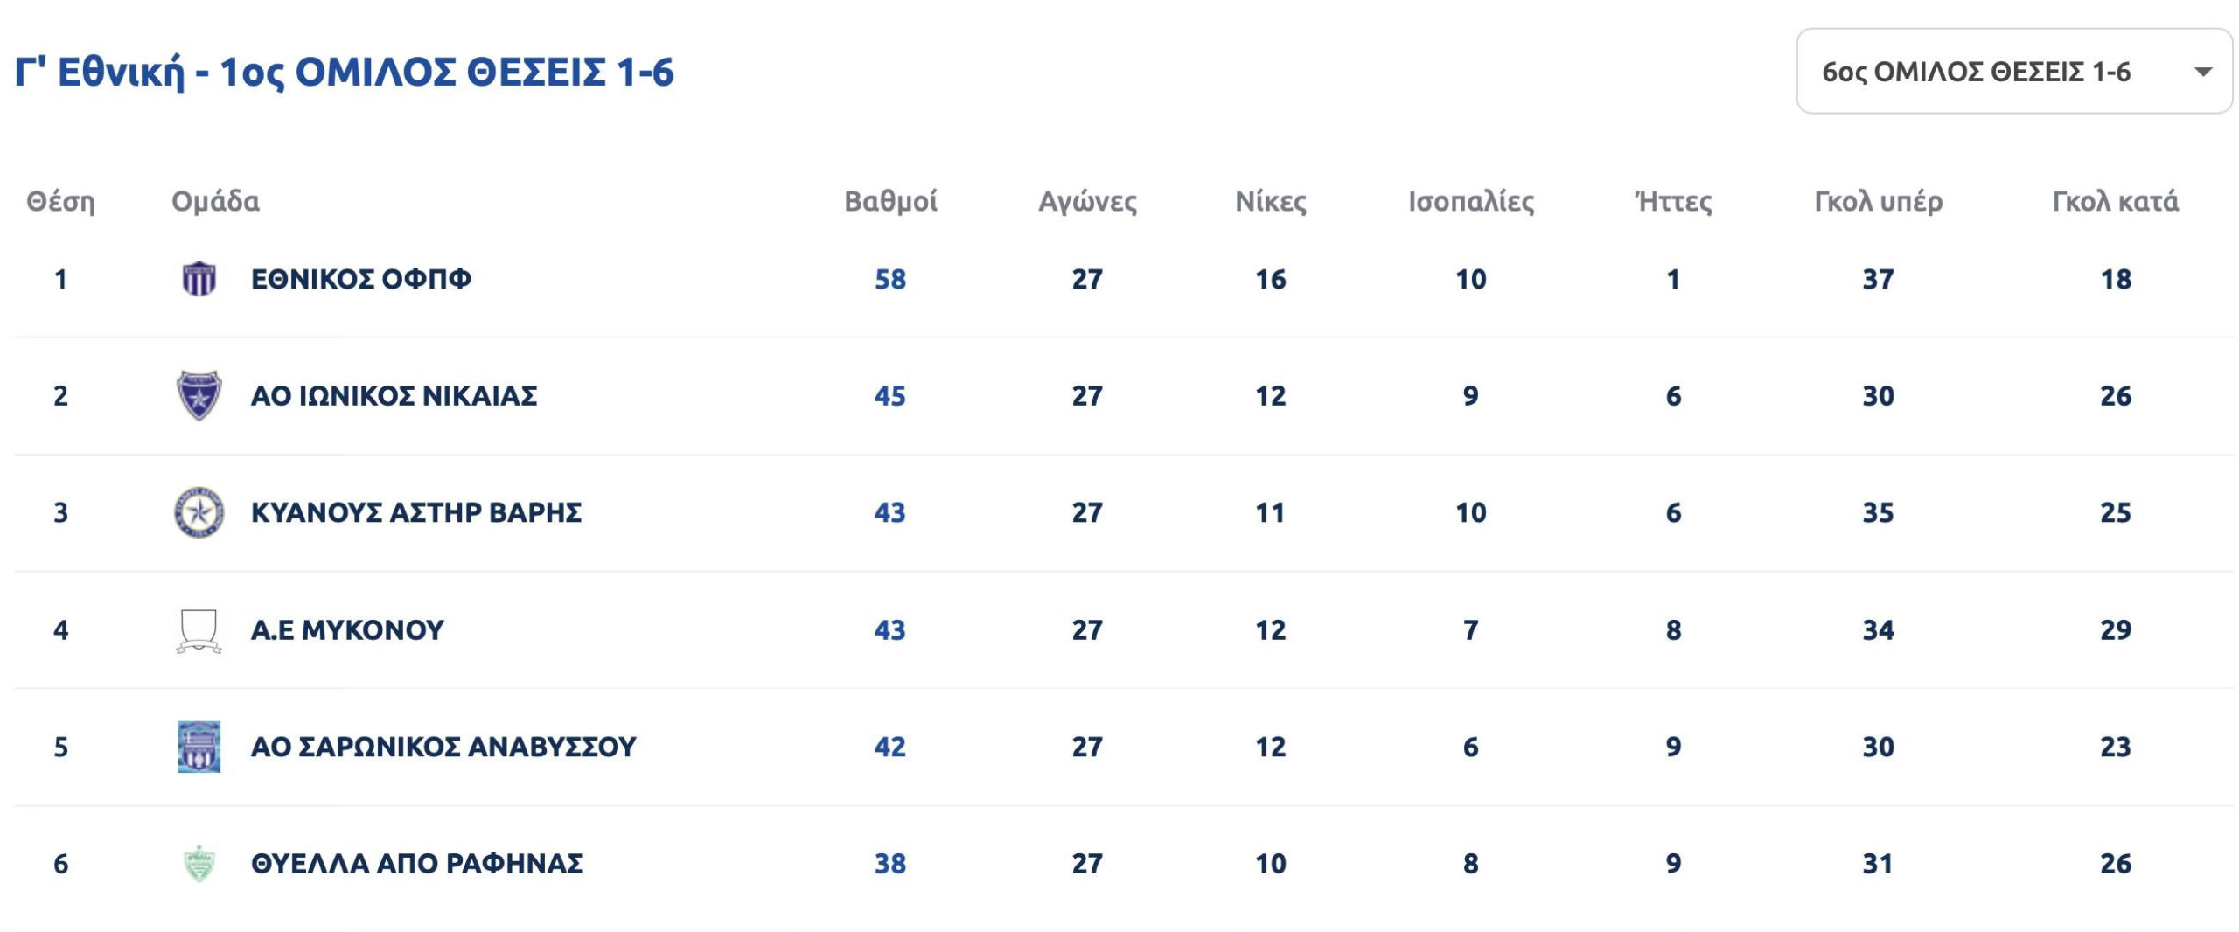Image resolution: width=2239 pixels, height=932 pixels.
Task: Click the ΑΟ Σαρωνικός Αναβύσσου crest
Action: 199,747
